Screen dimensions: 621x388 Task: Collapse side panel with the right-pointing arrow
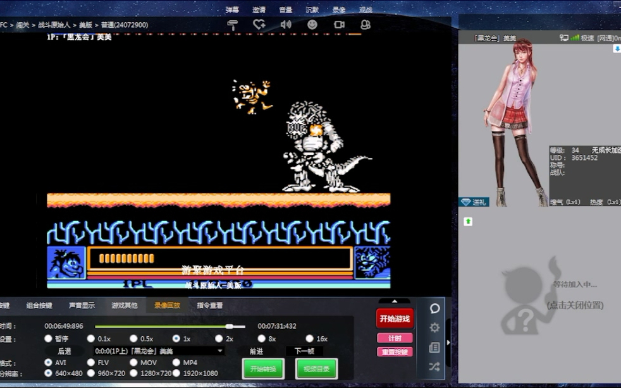(448, 342)
